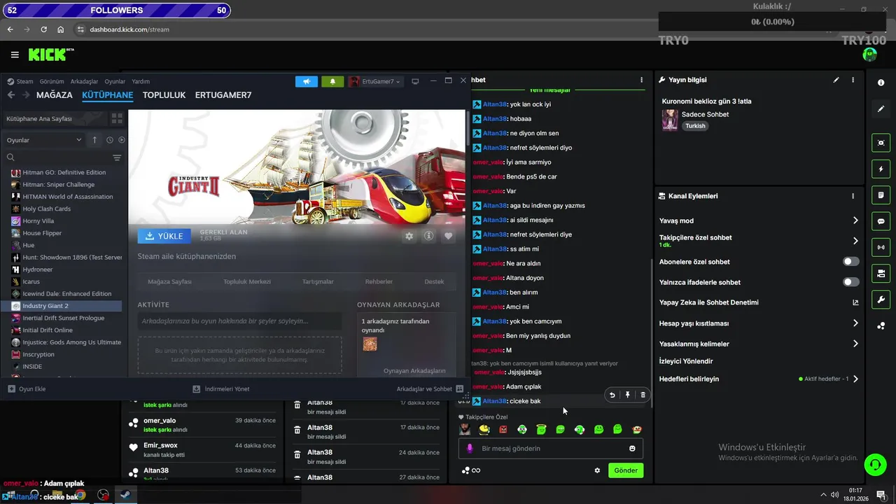
Task: Favorite Industry Giant 2 with heart icon
Action: click(x=449, y=236)
